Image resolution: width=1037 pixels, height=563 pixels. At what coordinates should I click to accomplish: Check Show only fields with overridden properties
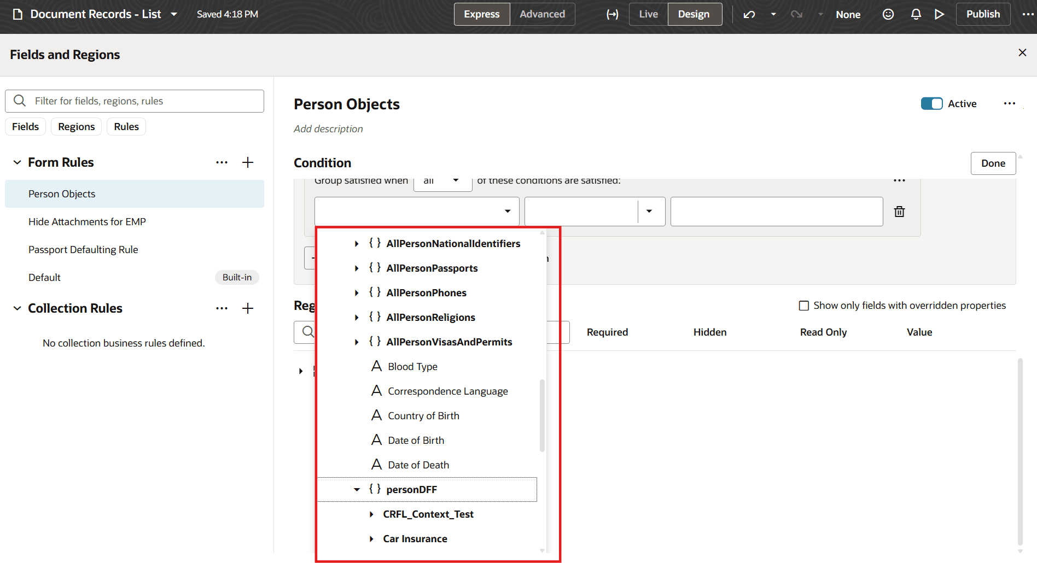coord(804,306)
